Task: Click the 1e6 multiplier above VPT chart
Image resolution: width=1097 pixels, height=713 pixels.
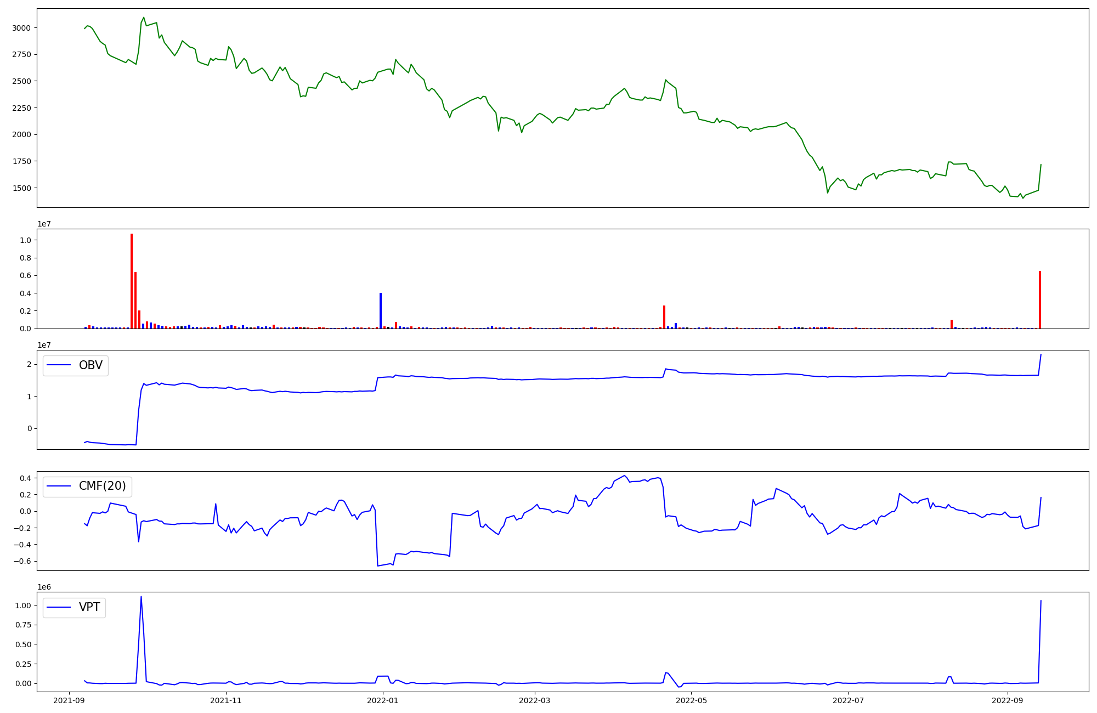Action: [44, 587]
